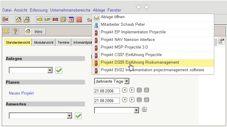The height and width of the screenshot is (127, 227).
Task: Click the 'Neues Projekt' link
Action: point(21,93)
